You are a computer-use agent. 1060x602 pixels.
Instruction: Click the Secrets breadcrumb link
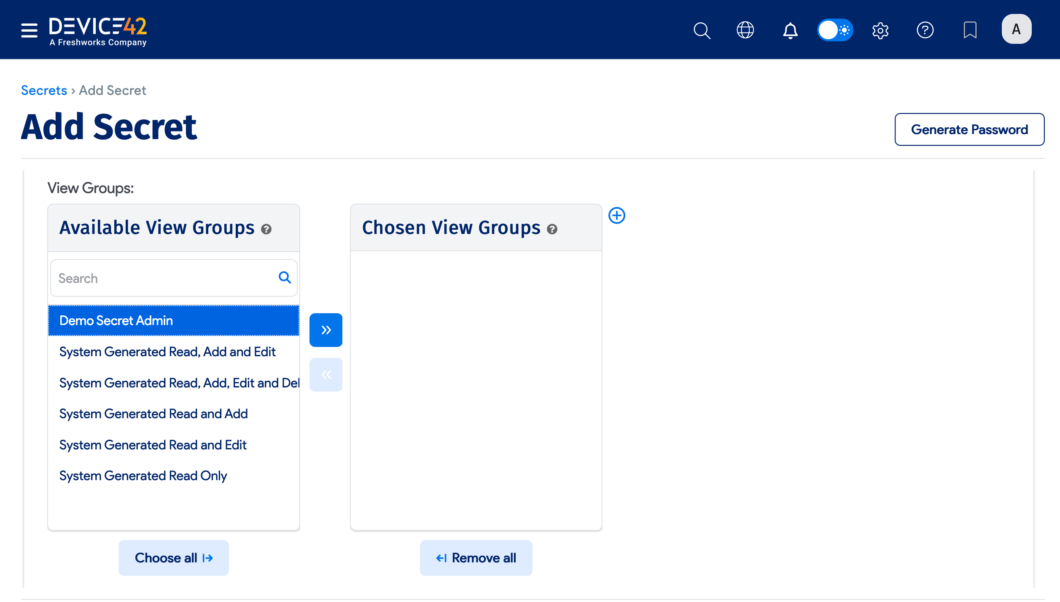click(x=44, y=90)
